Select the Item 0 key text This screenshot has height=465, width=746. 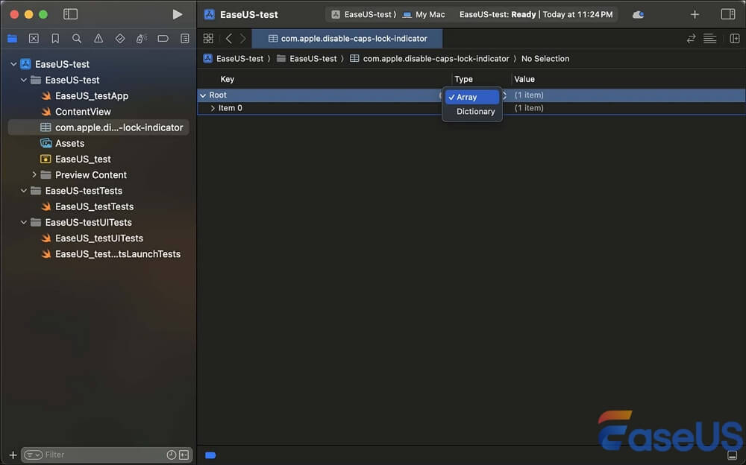click(x=231, y=108)
